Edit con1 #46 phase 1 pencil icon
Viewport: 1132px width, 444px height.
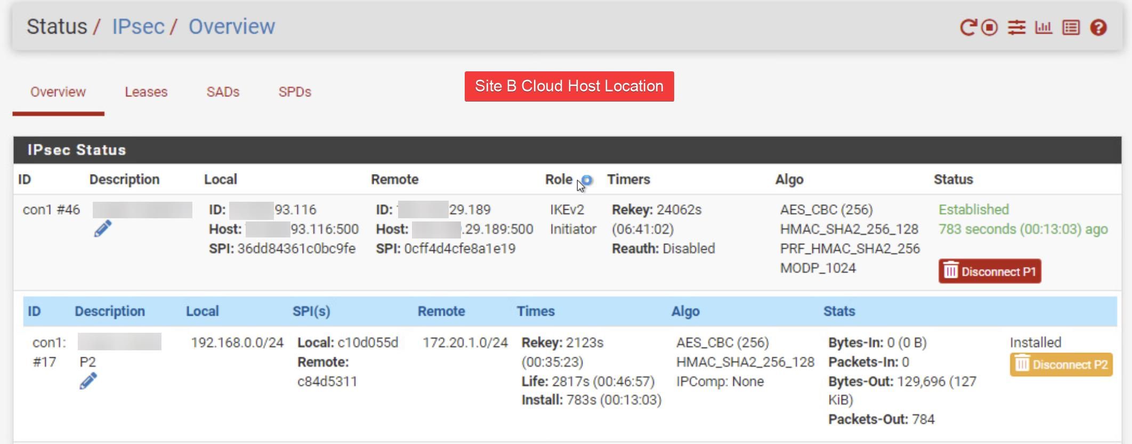(103, 228)
